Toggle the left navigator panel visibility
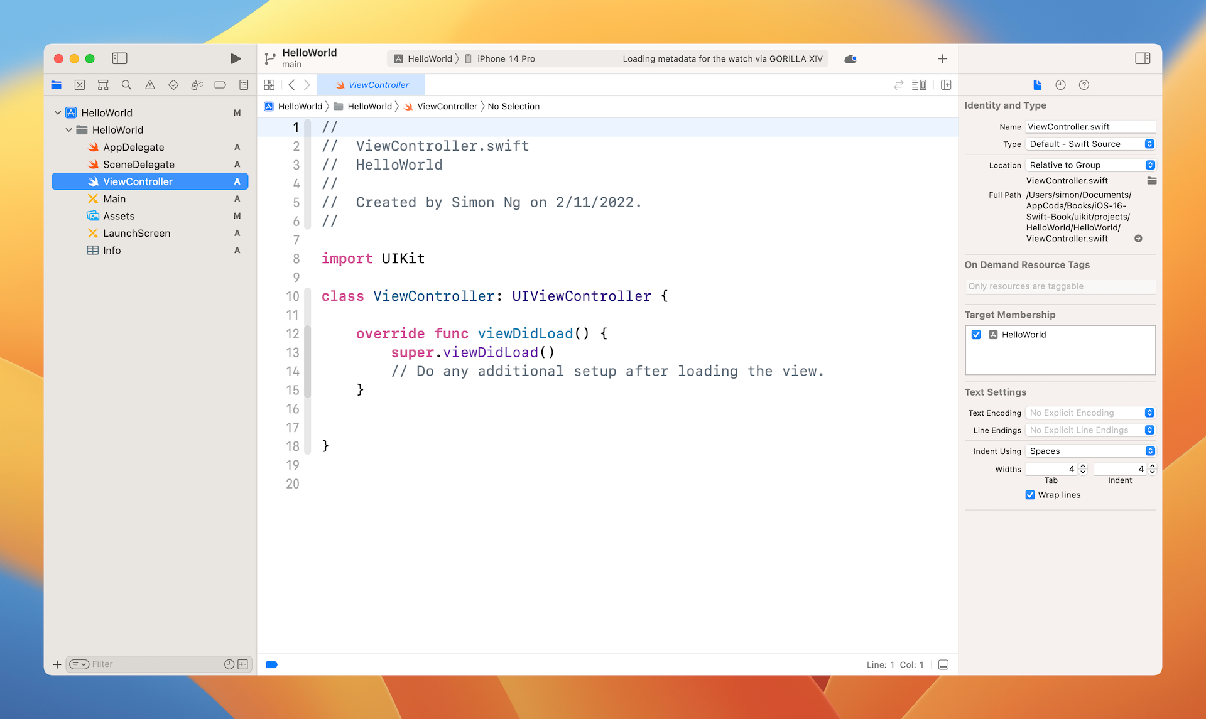Image resolution: width=1206 pixels, height=719 pixels. click(x=119, y=58)
